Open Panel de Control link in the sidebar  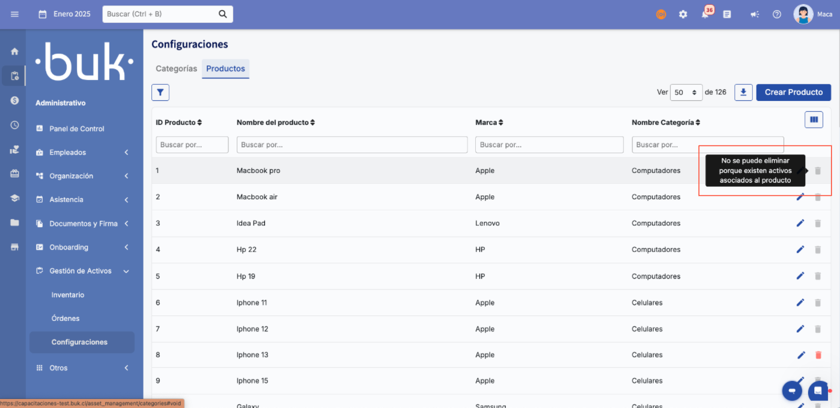76,129
